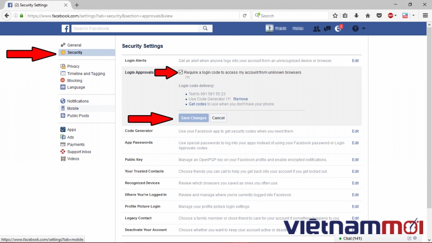Edit Where You're Logged In setting
Image resolution: width=432 pixels, height=243 pixels.
[355, 195]
